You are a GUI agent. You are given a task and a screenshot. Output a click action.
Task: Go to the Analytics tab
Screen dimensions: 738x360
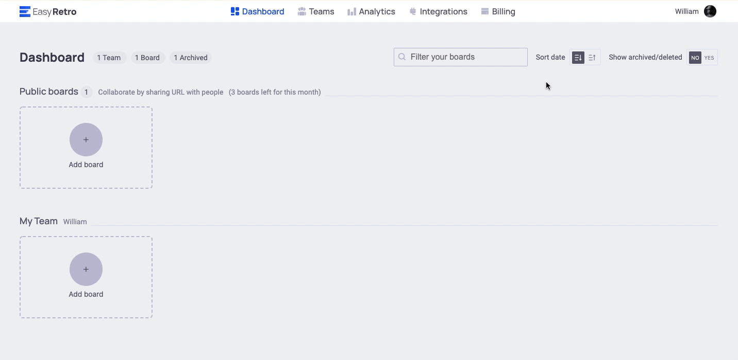[x=371, y=11]
